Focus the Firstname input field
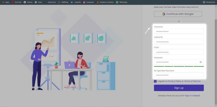 (179, 31)
